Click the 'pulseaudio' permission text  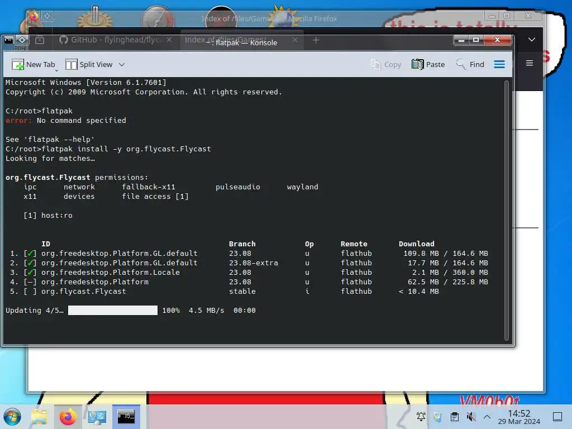pos(238,187)
